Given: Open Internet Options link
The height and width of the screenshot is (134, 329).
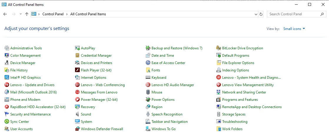Looking at the screenshot, I should coord(94,78).
